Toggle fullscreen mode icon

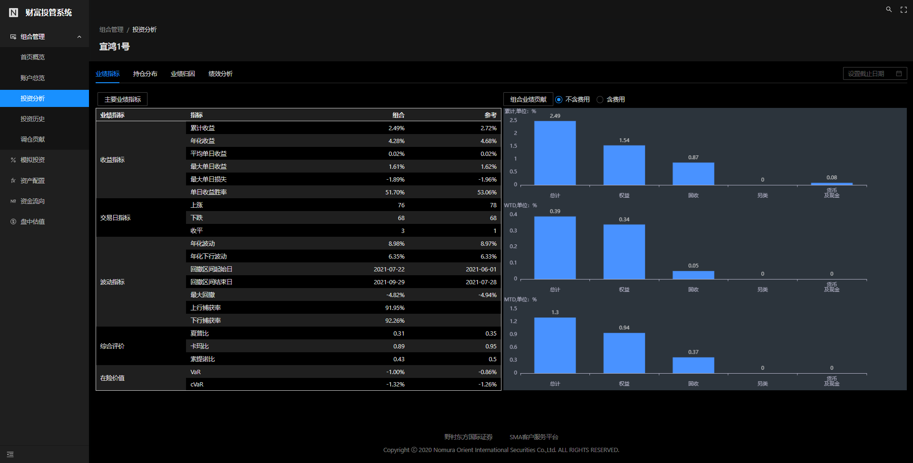click(903, 10)
